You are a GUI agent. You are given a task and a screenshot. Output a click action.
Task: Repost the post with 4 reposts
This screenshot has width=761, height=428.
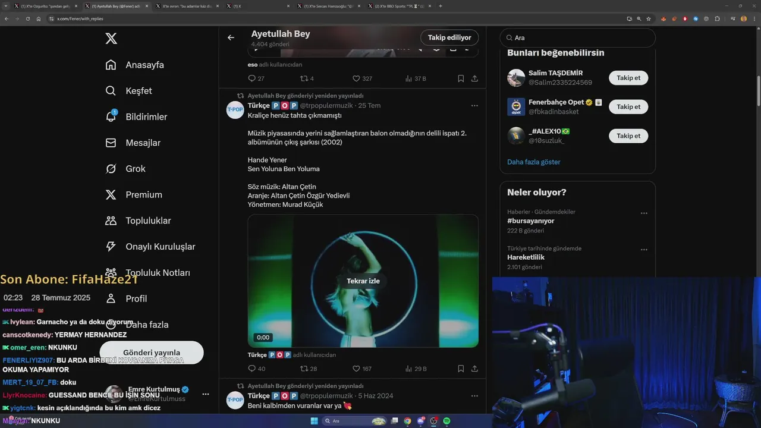(x=307, y=78)
